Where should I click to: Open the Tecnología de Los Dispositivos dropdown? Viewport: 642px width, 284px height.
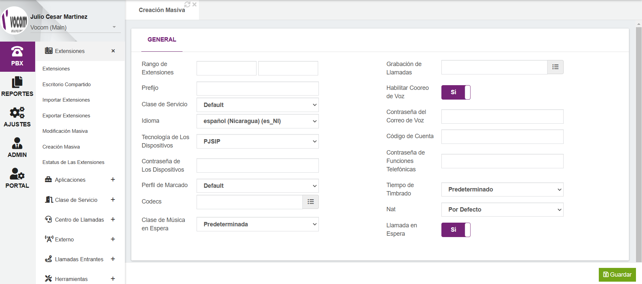coord(257,141)
